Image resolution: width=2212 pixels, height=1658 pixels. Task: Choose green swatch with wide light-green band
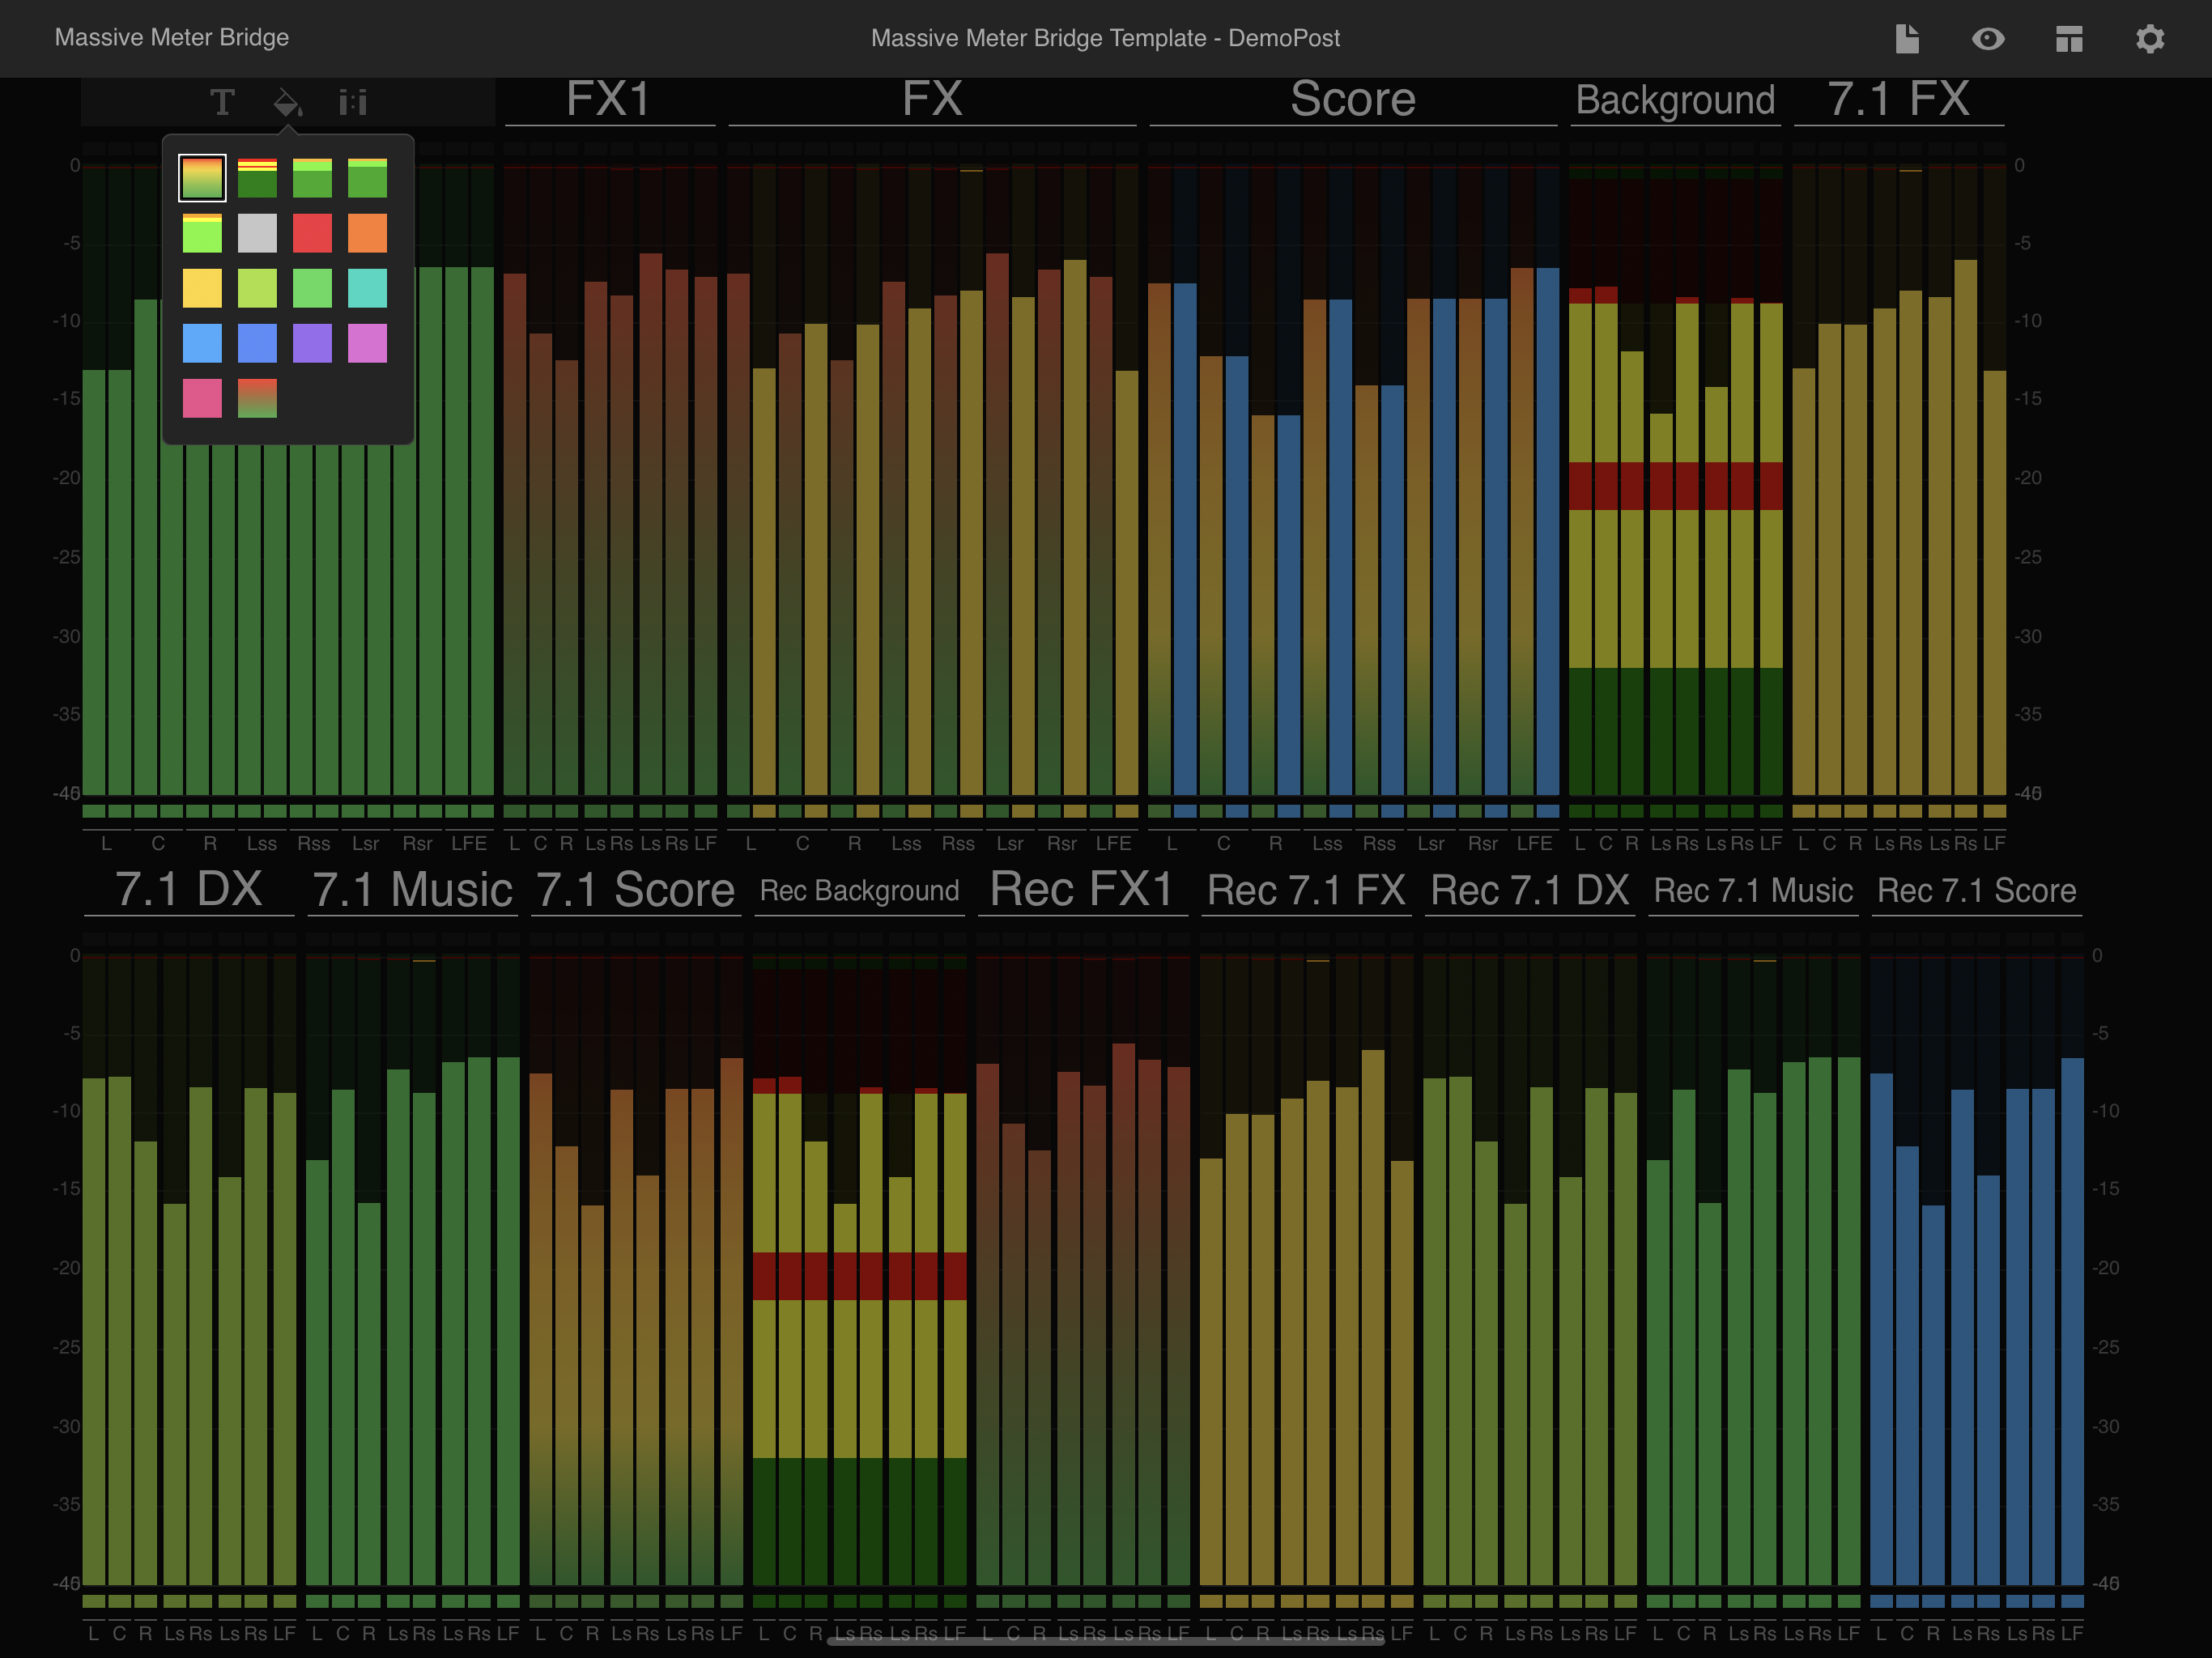pos(312,178)
